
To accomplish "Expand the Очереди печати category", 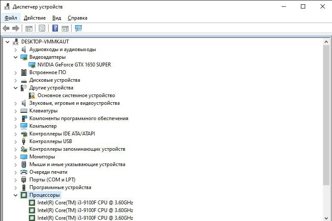I will [x=15, y=172].
